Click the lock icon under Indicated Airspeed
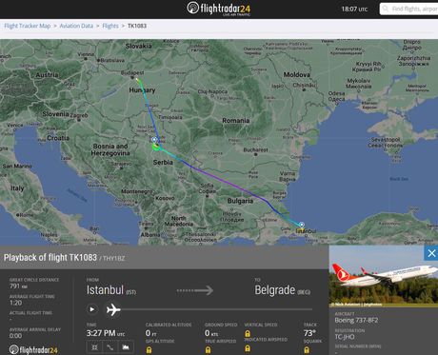438x355 pixels. coord(248,348)
